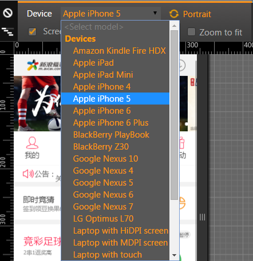Choose Apple iPad Mini option

pos(115,75)
